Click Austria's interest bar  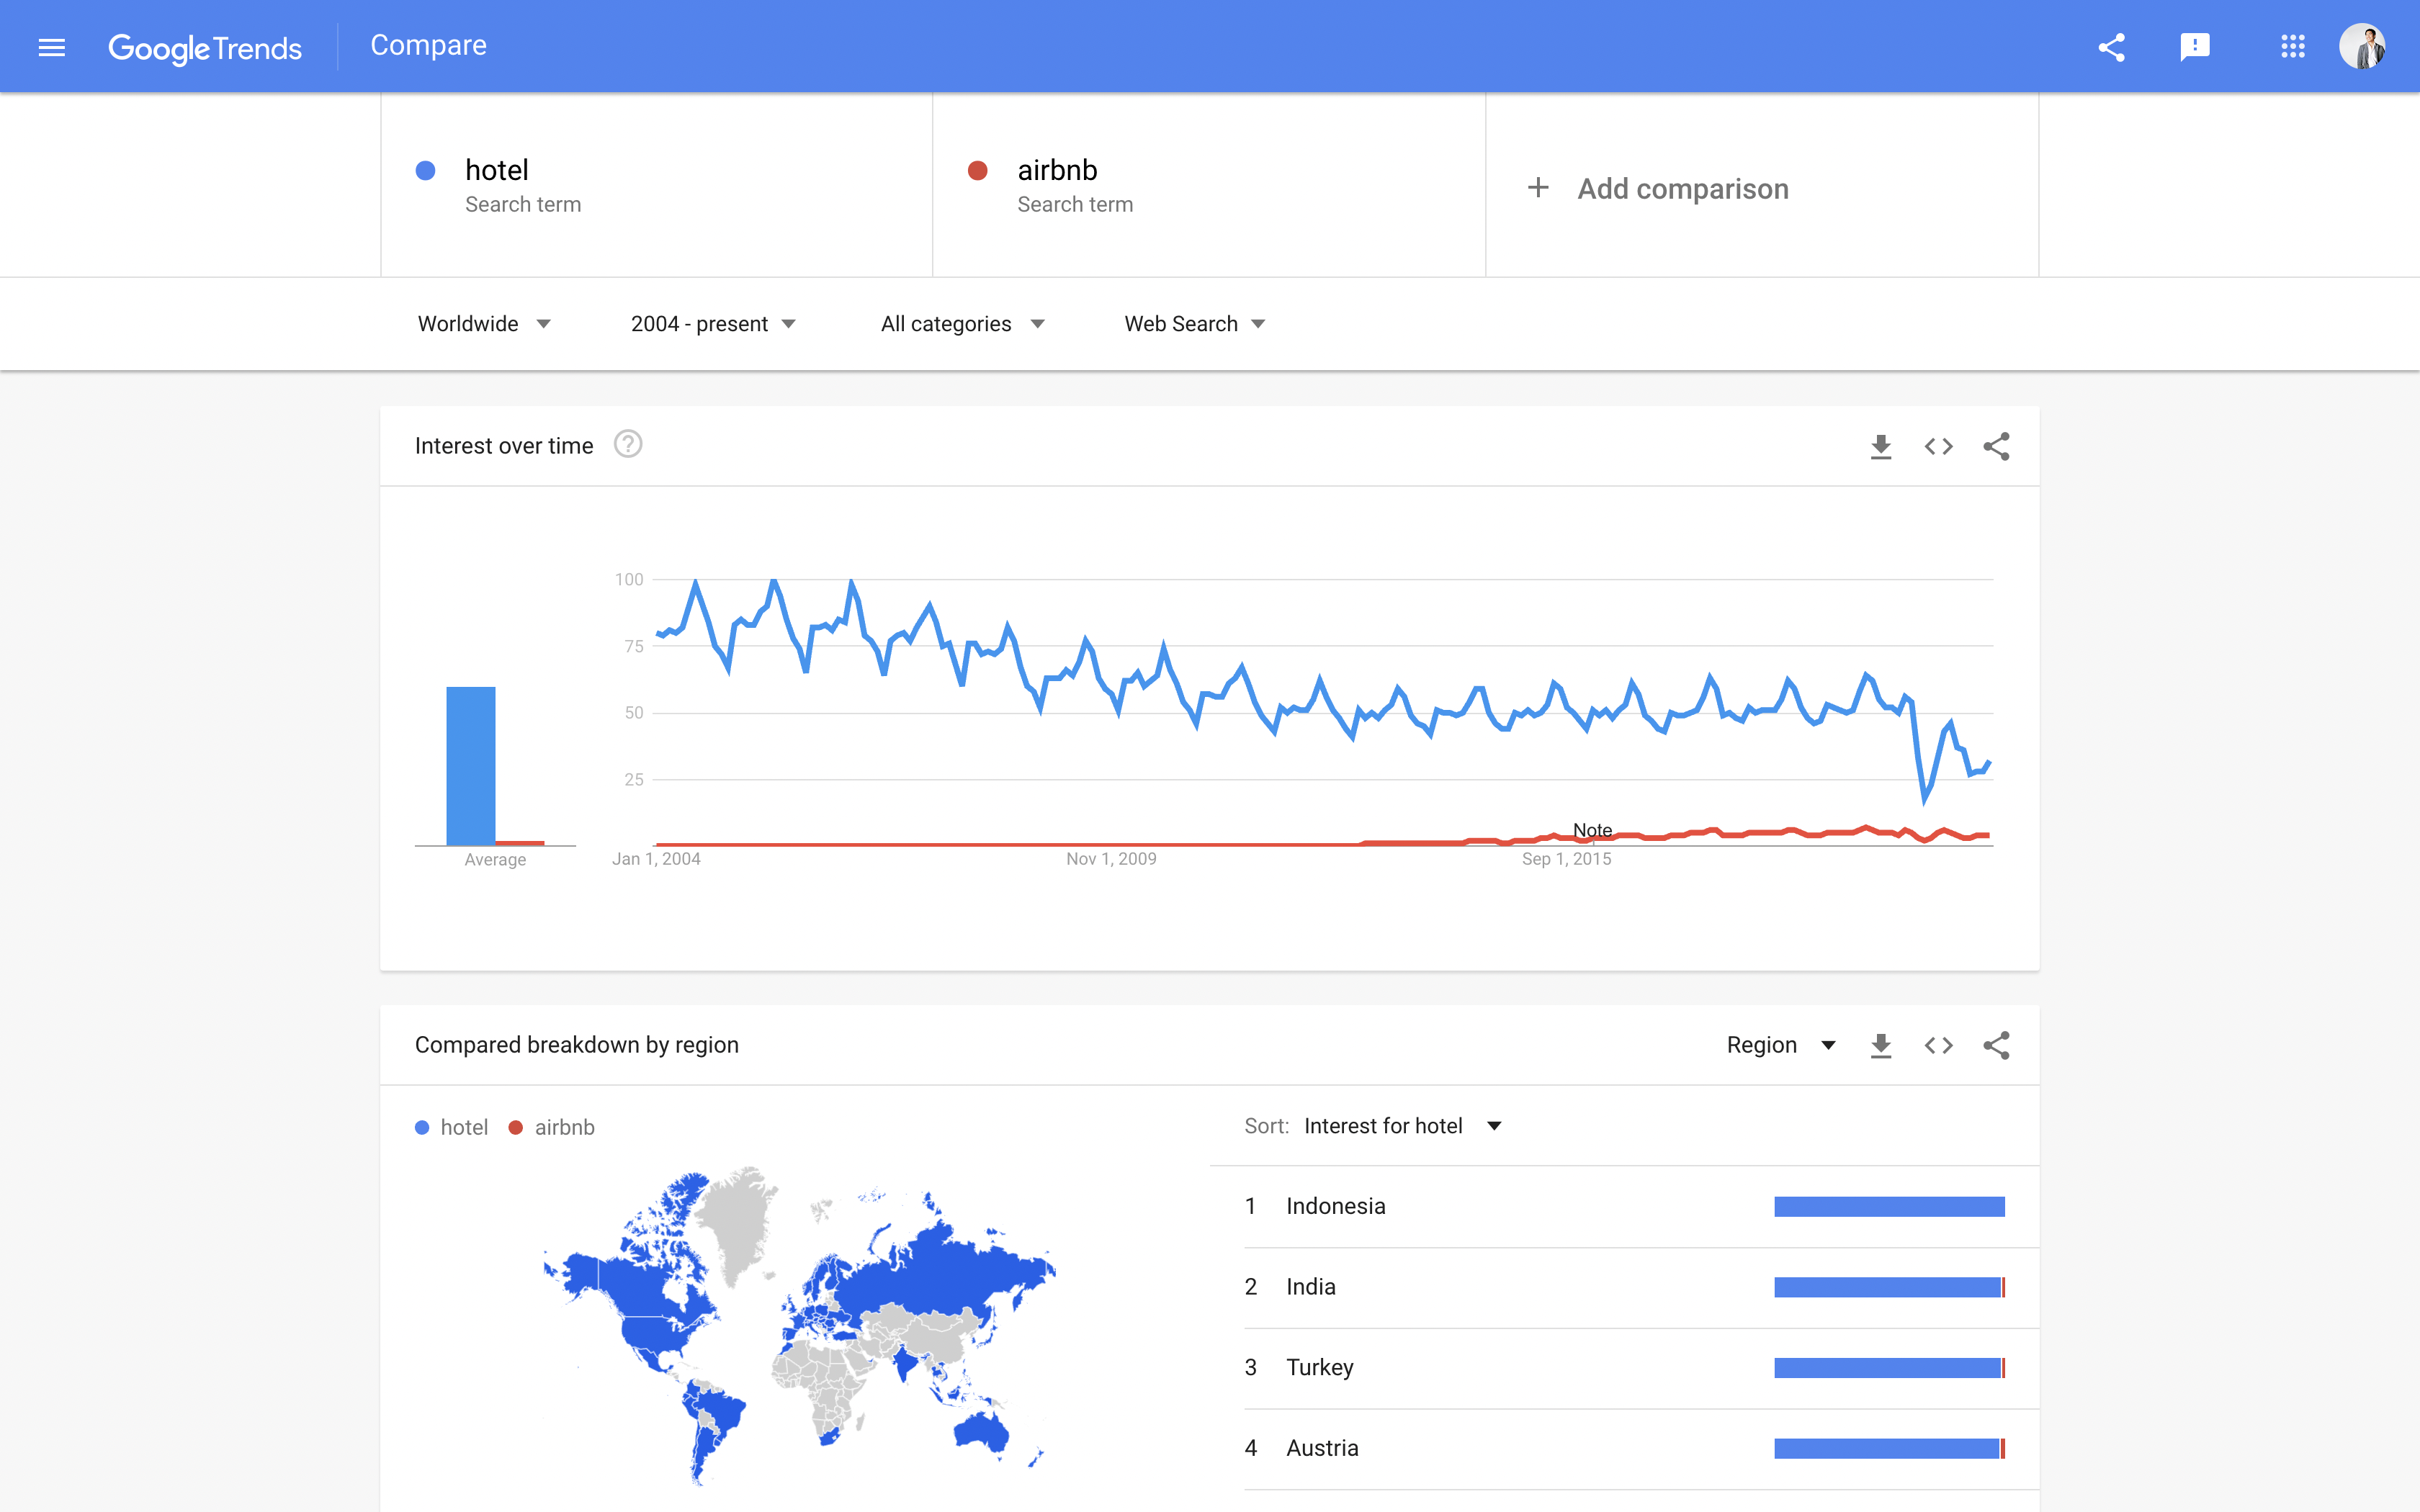(x=1889, y=1448)
